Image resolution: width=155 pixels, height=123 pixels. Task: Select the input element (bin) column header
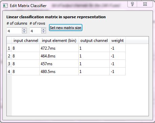click(59, 41)
